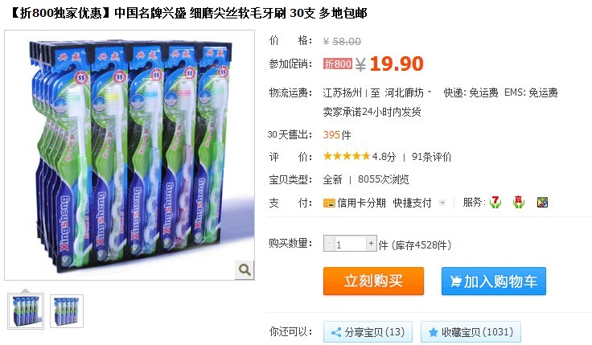Click the quantity input field
Image resolution: width=592 pixels, height=345 pixels.
tap(350, 244)
